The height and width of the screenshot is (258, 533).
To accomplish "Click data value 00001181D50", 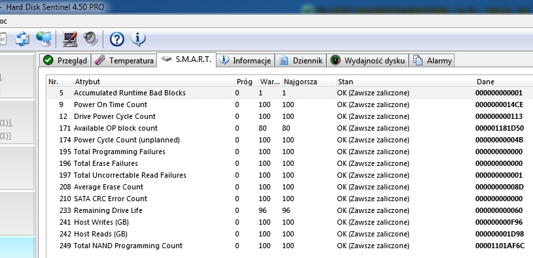I will (500, 128).
